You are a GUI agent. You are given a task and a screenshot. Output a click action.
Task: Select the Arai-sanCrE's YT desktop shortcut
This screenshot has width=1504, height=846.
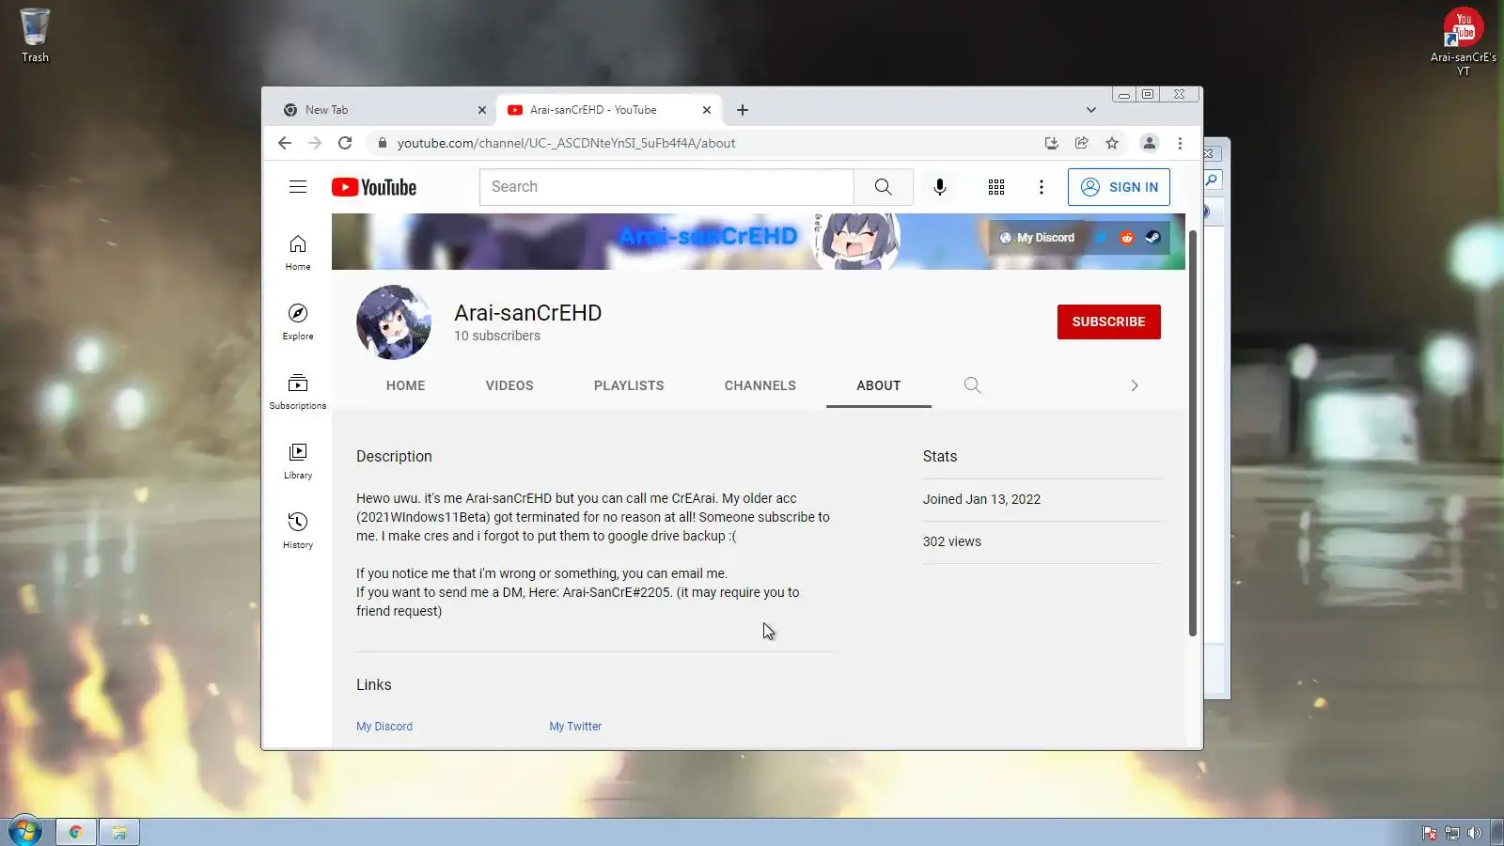click(x=1464, y=41)
